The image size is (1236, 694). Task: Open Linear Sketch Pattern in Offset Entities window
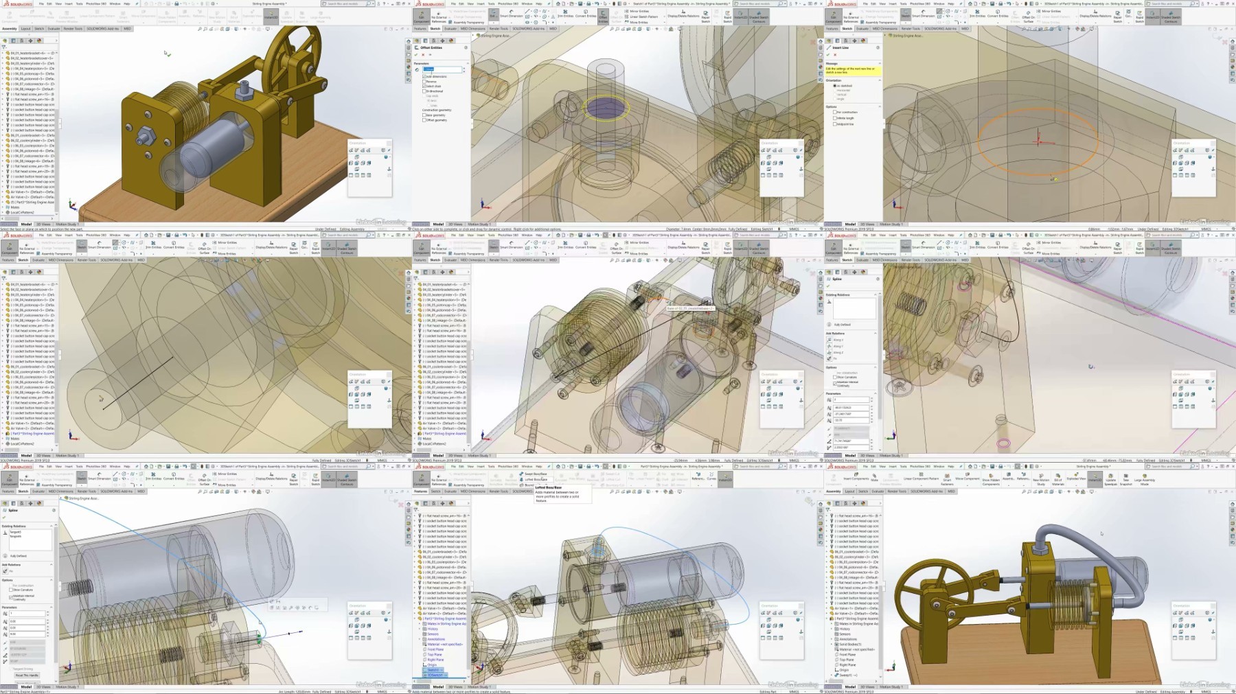click(641, 17)
